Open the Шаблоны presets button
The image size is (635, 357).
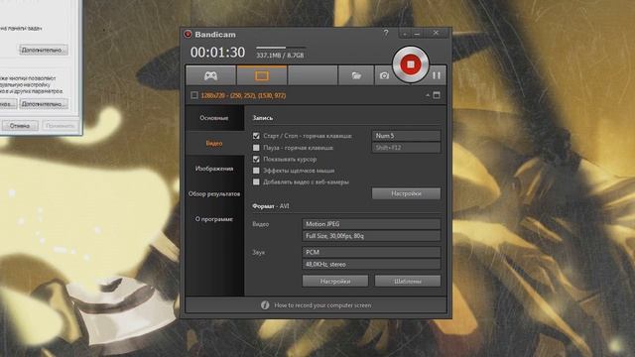point(408,281)
